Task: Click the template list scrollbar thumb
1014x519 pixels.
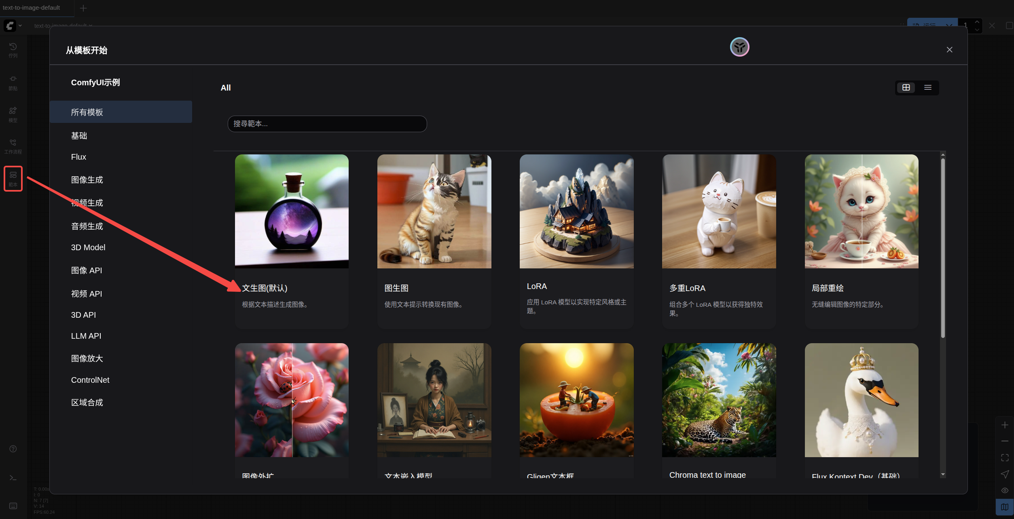Action: (943, 248)
